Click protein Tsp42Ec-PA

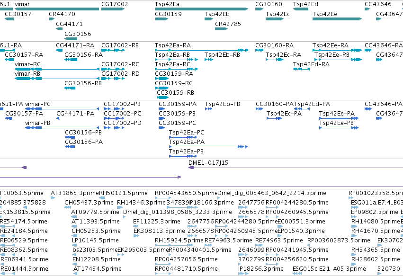[274, 118]
